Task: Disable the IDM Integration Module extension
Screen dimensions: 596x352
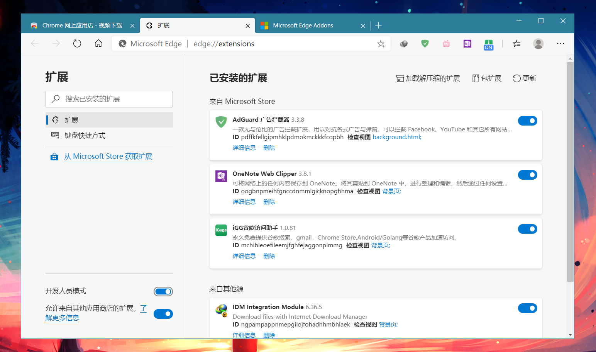Action: [x=528, y=308]
